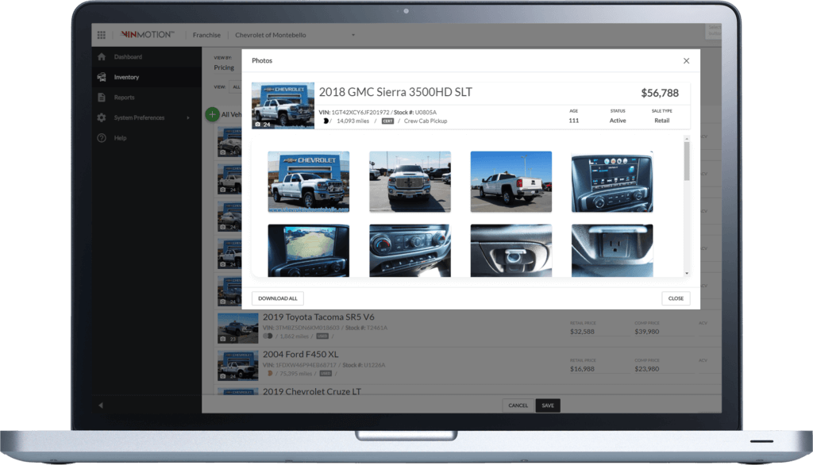This screenshot has width=813, height=465.
Task: Click the Franchise label in header
Action: point(206,35)
